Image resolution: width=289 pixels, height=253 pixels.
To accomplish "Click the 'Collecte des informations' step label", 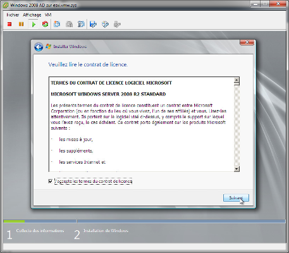I will click(x=40, y=231).
